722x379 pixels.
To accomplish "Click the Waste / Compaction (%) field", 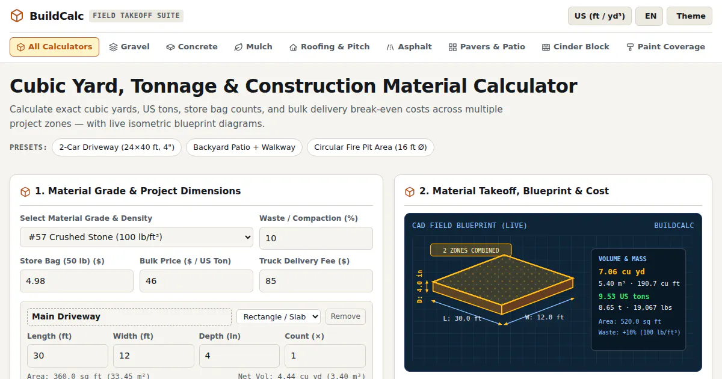I will [x=316, y=238].
